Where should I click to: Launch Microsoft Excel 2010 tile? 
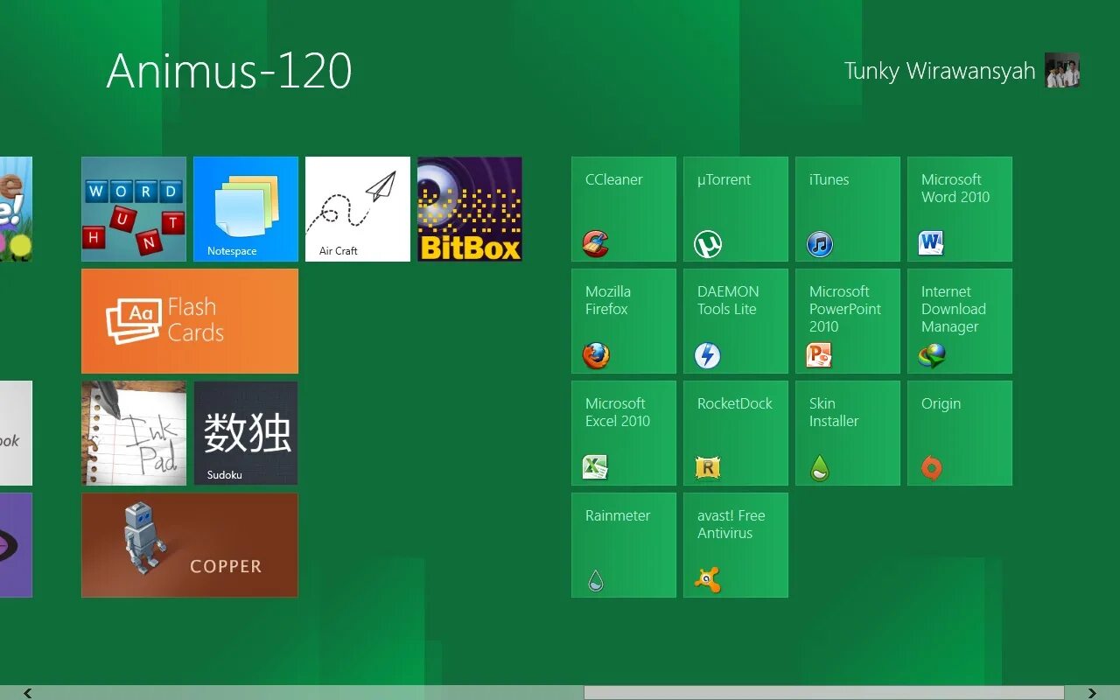click(624, 433)
